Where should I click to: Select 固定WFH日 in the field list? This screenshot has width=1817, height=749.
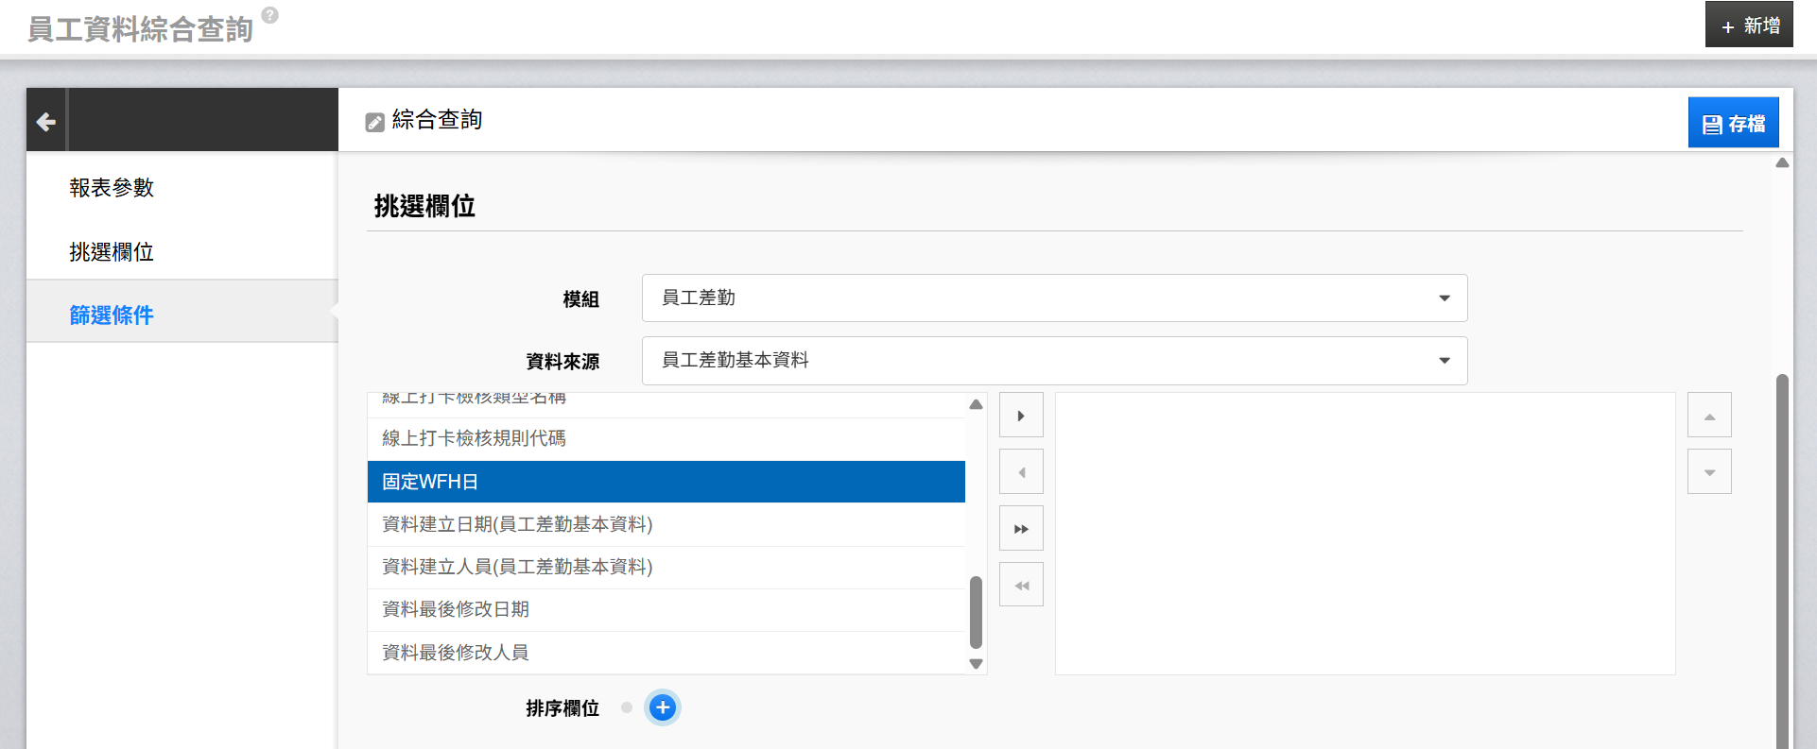[x=666, y=482]
